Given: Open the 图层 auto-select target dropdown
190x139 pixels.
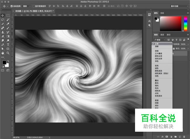Looking at the screenshot, I should [27, 6].
